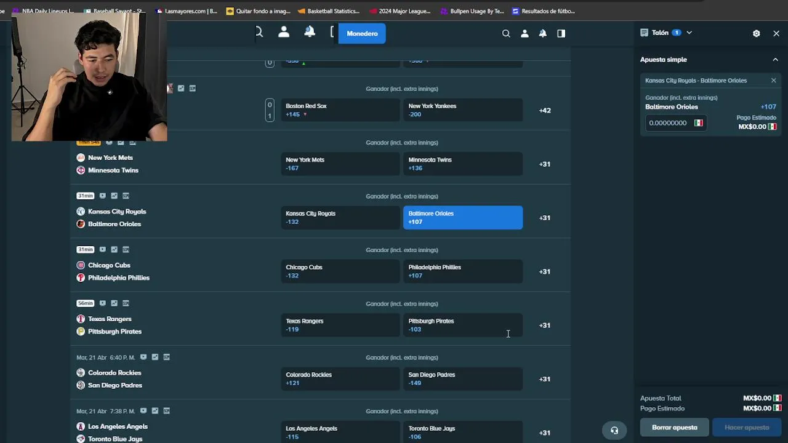
Task: Click Hacer apuesta button
Action: pyautogui.click(x=747, y=428)
